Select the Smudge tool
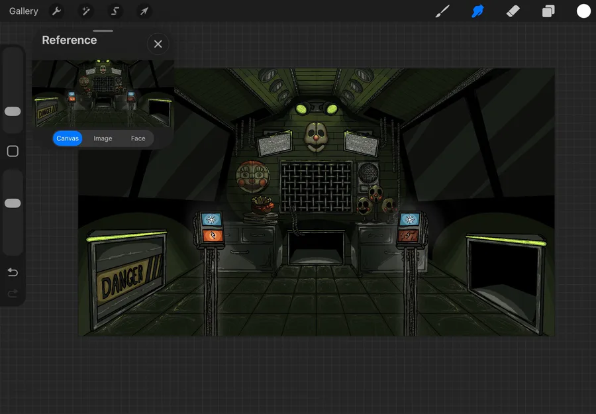Screen dimensions: 596x414 tap(477, 11)
